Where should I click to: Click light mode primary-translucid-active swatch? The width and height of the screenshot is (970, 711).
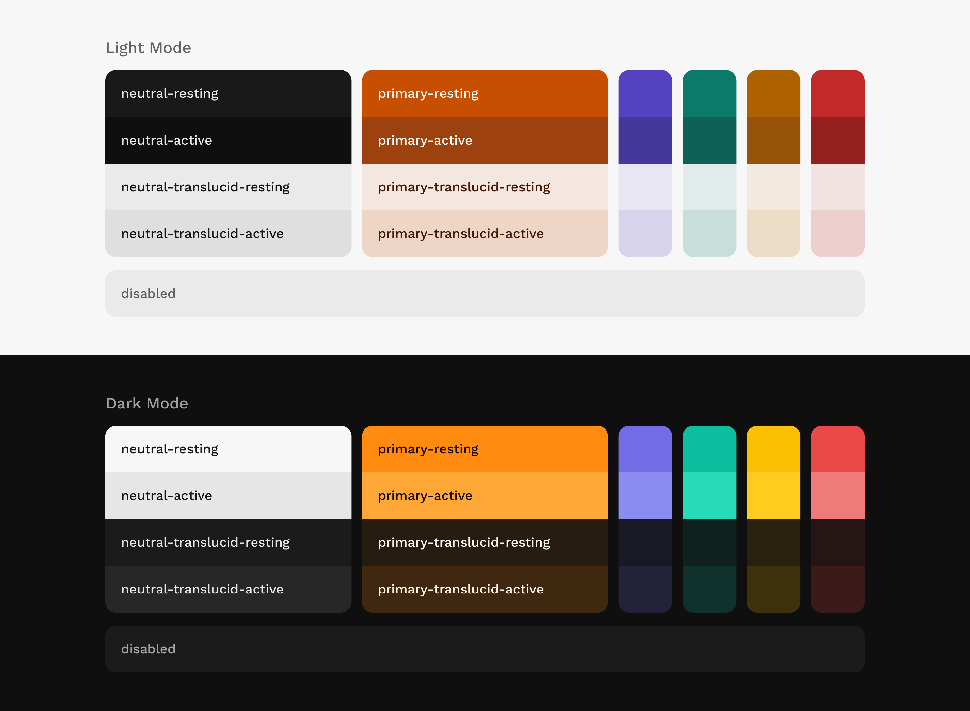pos(485,234)
